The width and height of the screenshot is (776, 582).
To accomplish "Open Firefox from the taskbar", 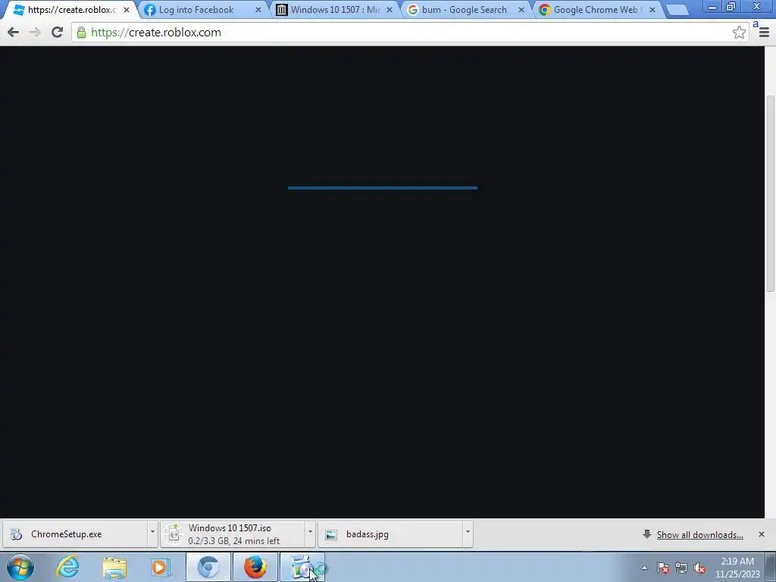I will point(255,567).
